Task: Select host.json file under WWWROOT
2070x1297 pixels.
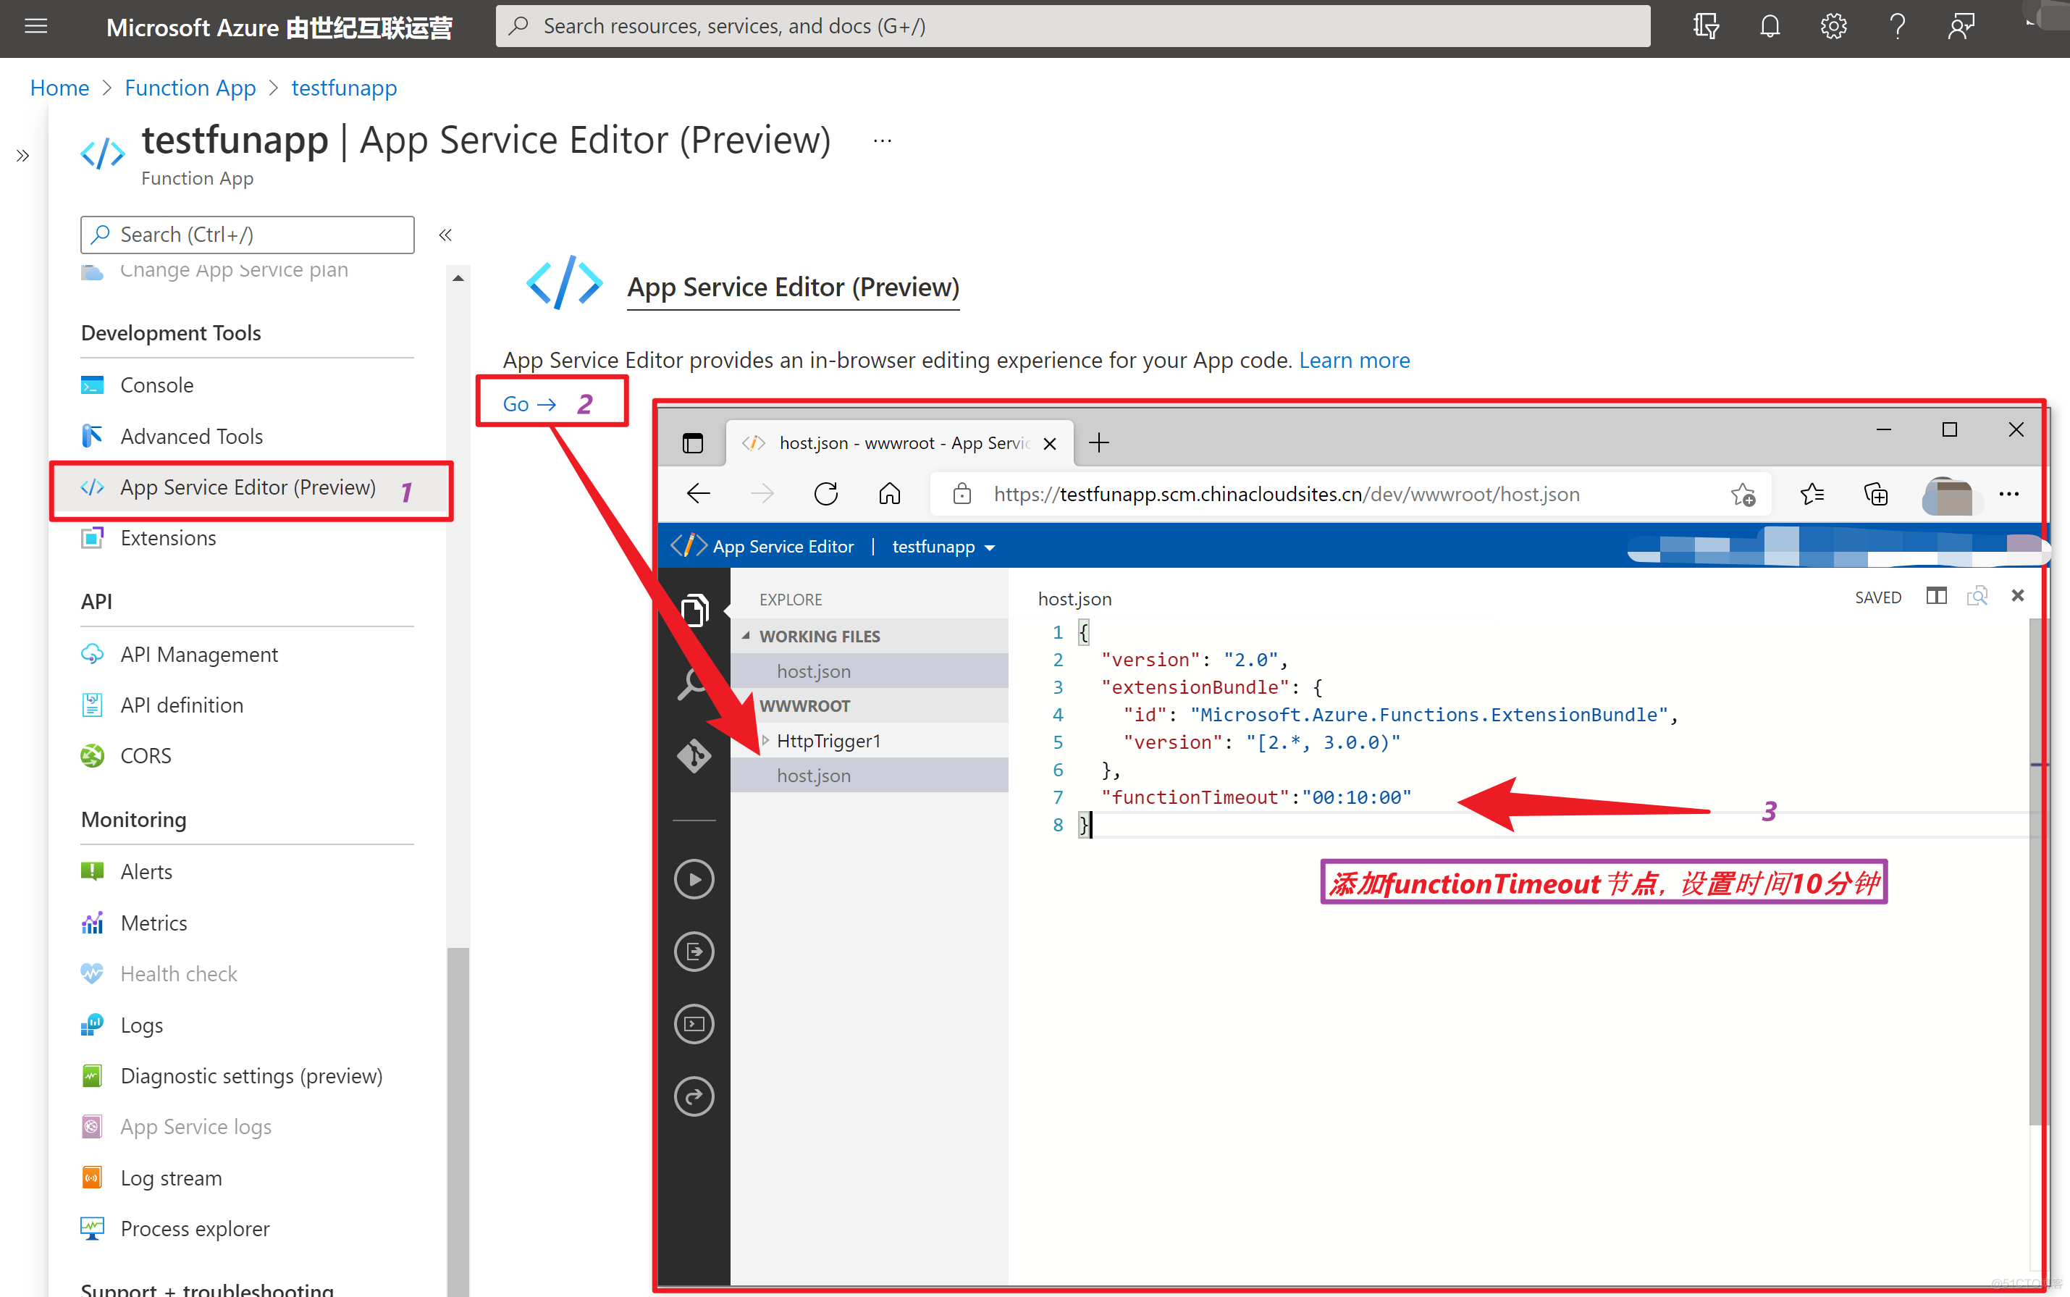Action: pyautogui.click(x=814, y=774)
